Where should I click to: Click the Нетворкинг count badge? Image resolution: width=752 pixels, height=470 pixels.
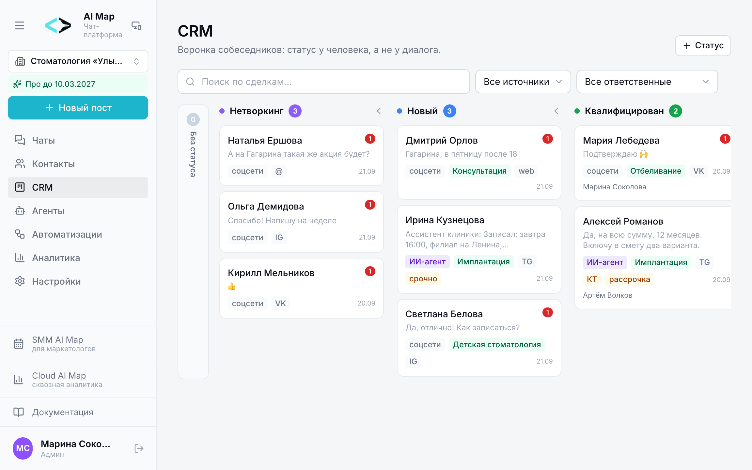click(x=295, y=111)
